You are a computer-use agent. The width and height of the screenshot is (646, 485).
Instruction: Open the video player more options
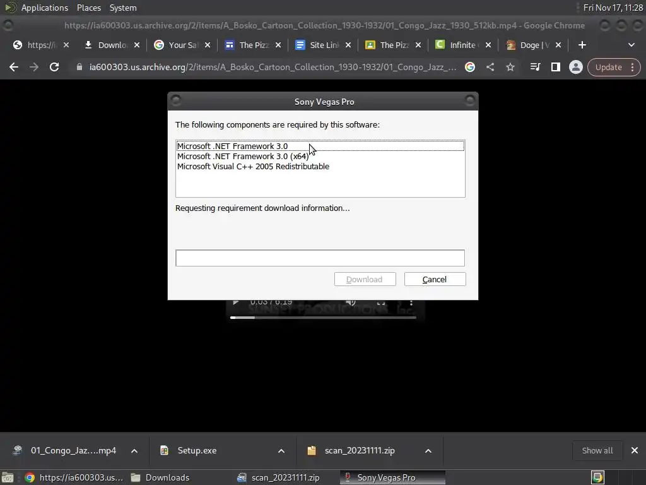coord(411,302)
